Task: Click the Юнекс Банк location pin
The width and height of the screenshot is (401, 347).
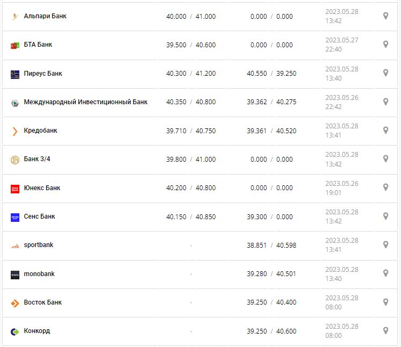Action: click(385, 187)
